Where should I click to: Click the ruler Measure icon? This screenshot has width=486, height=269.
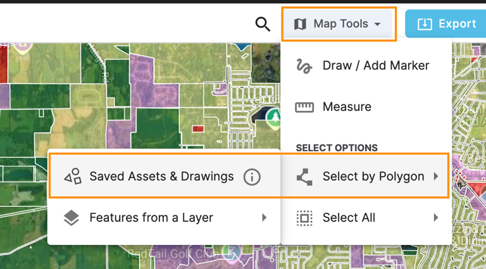pyautogui.click(x=304, y=107)
